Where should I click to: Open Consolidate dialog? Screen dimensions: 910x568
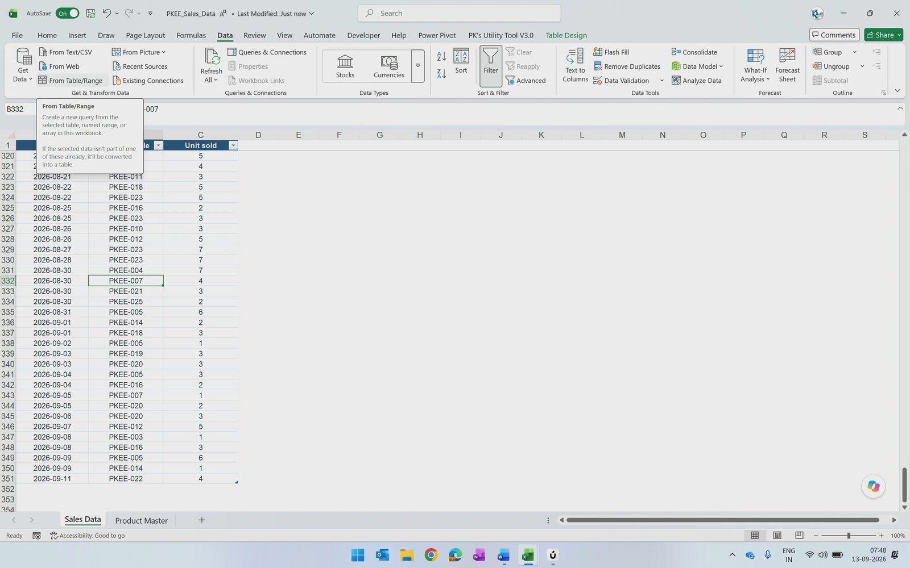[694, 52]
